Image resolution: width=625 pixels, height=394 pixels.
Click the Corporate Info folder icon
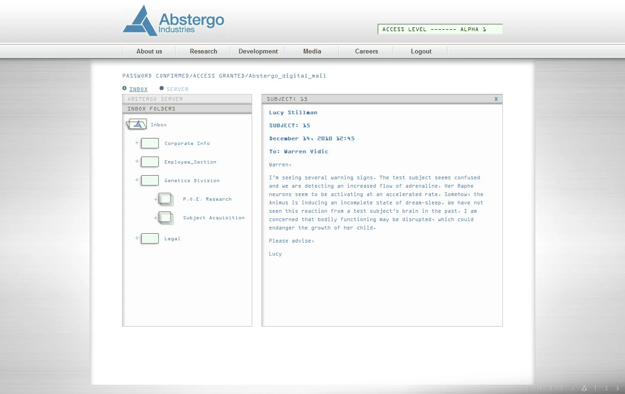[x=150, y=143]
